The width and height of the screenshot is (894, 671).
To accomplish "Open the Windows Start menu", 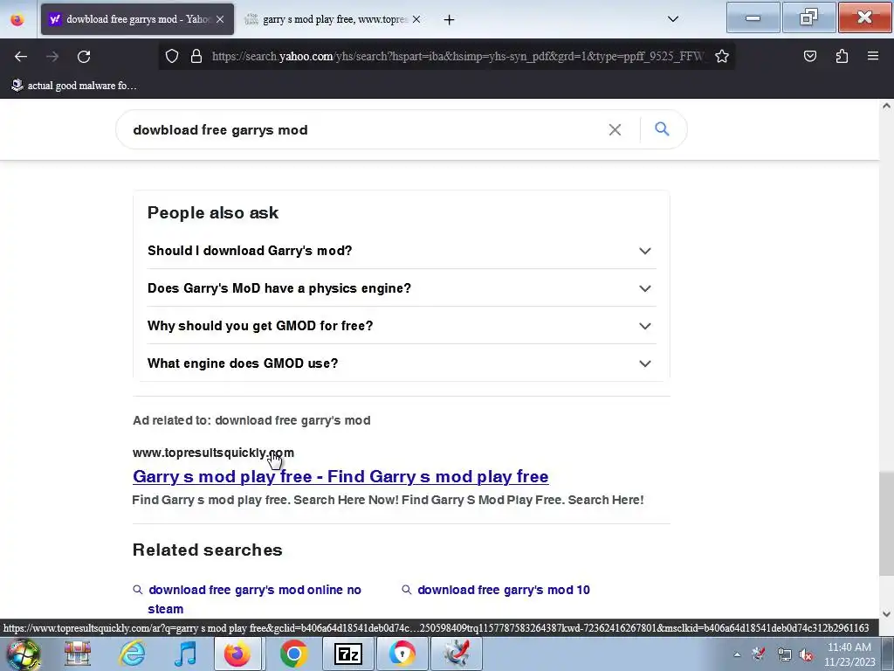I will tap(23, 654).
